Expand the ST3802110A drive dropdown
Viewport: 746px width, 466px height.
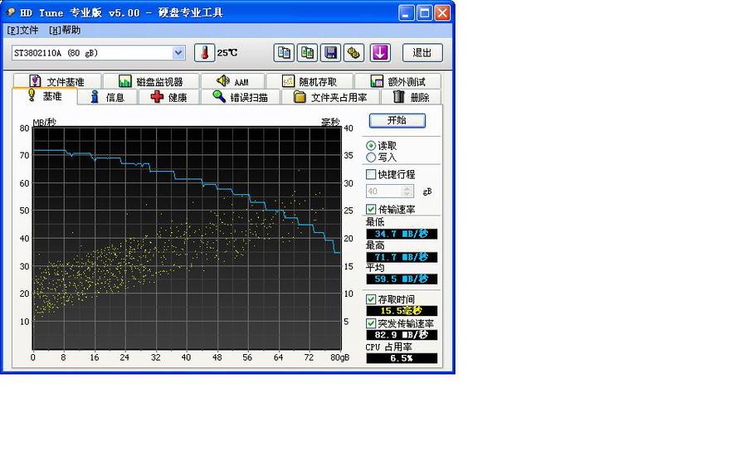coord(178,52)
